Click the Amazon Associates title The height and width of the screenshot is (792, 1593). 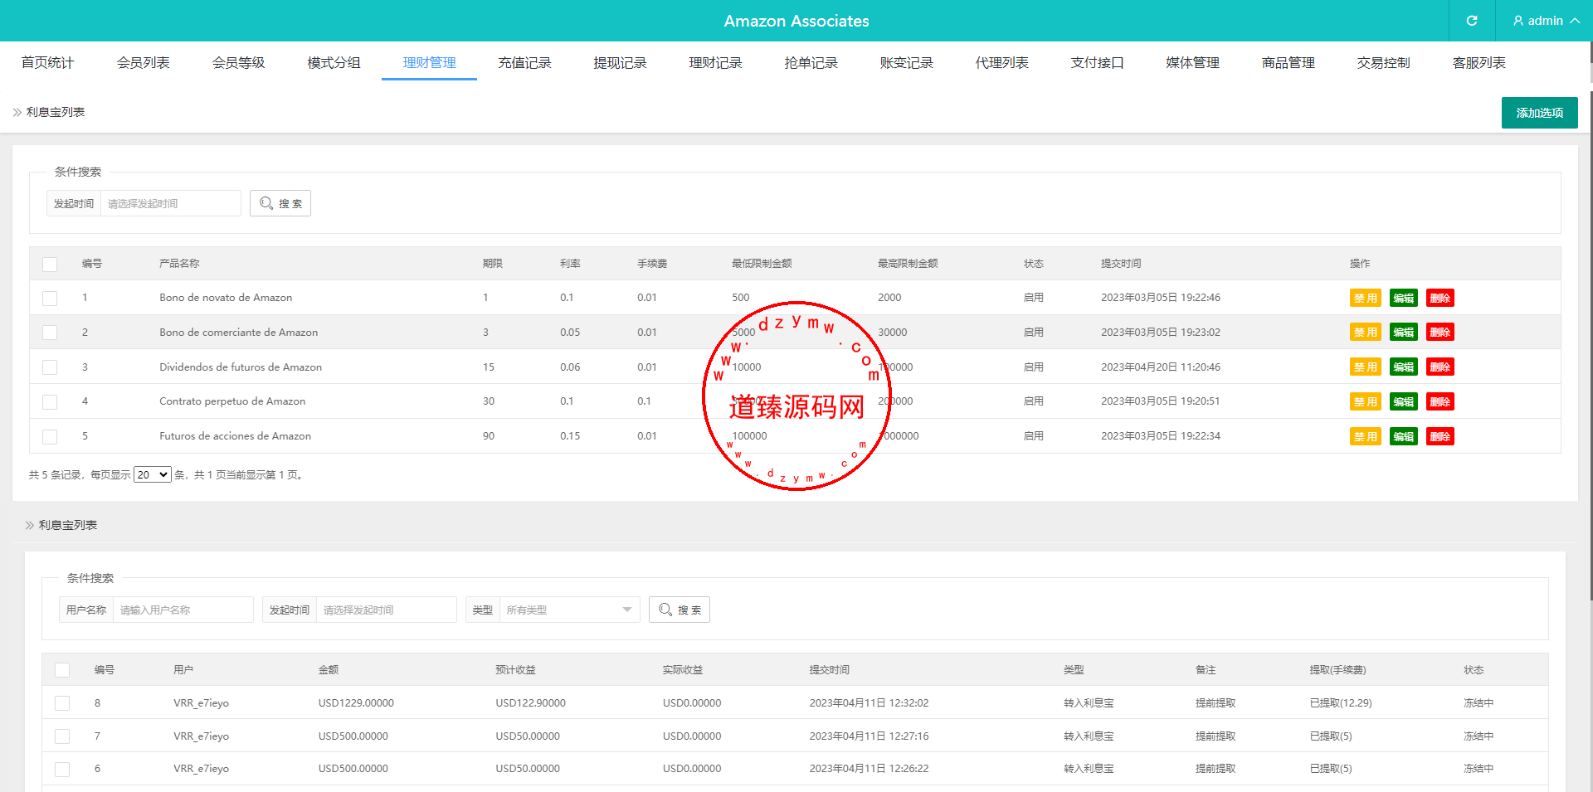[796, 21]
